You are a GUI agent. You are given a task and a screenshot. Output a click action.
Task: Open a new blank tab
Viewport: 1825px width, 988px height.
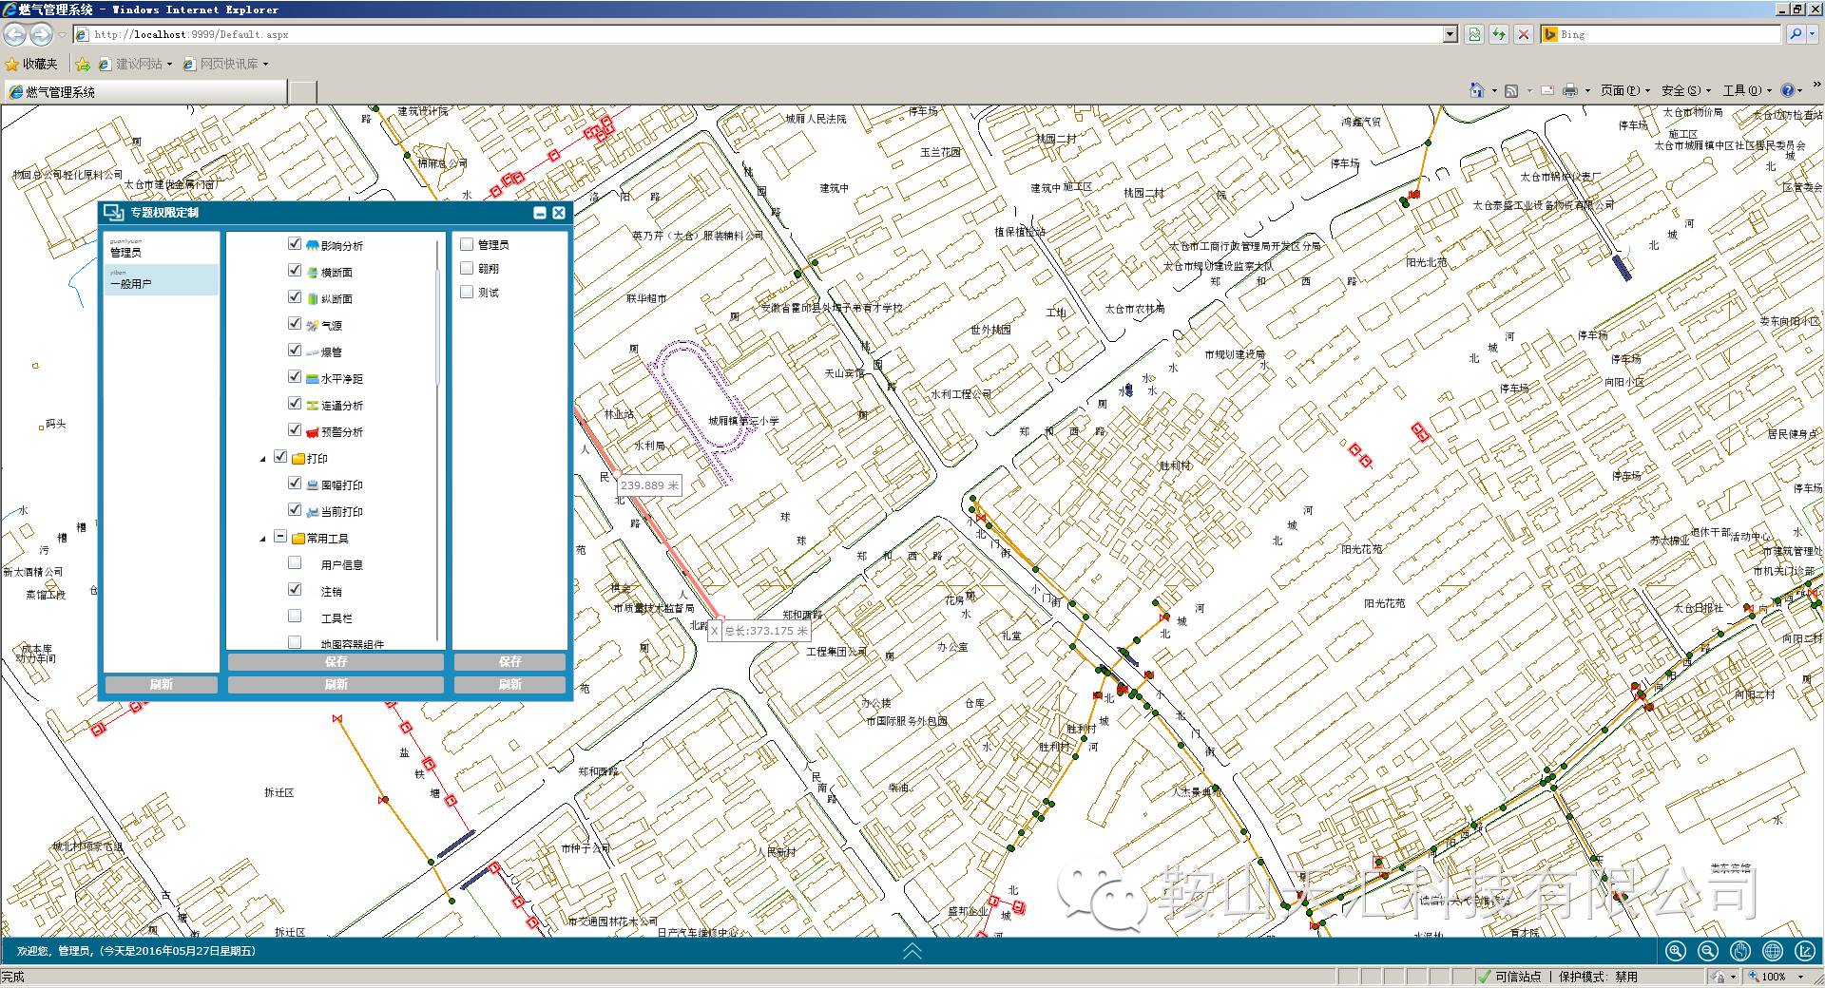(302, 91)
